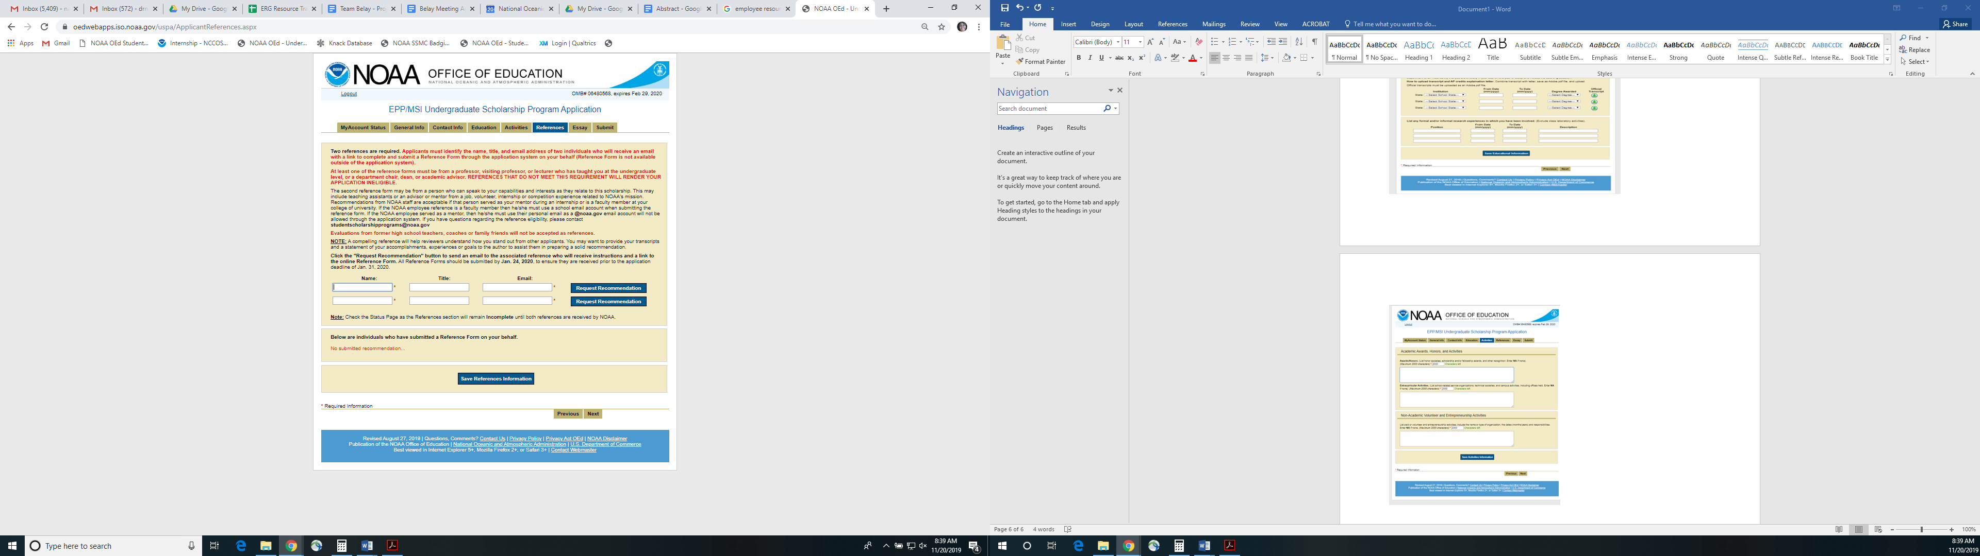Toggle show paragraph marks (pilcrow)
Screen dimensions: 1980x556
point(1314,42)
